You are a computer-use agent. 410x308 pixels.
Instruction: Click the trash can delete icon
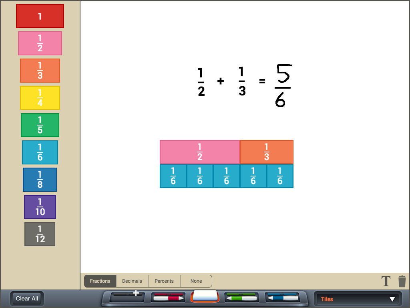point(402,281)
